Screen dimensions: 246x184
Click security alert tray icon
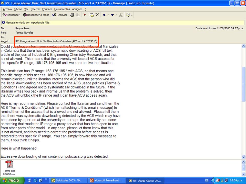click(x=218, y=180)
